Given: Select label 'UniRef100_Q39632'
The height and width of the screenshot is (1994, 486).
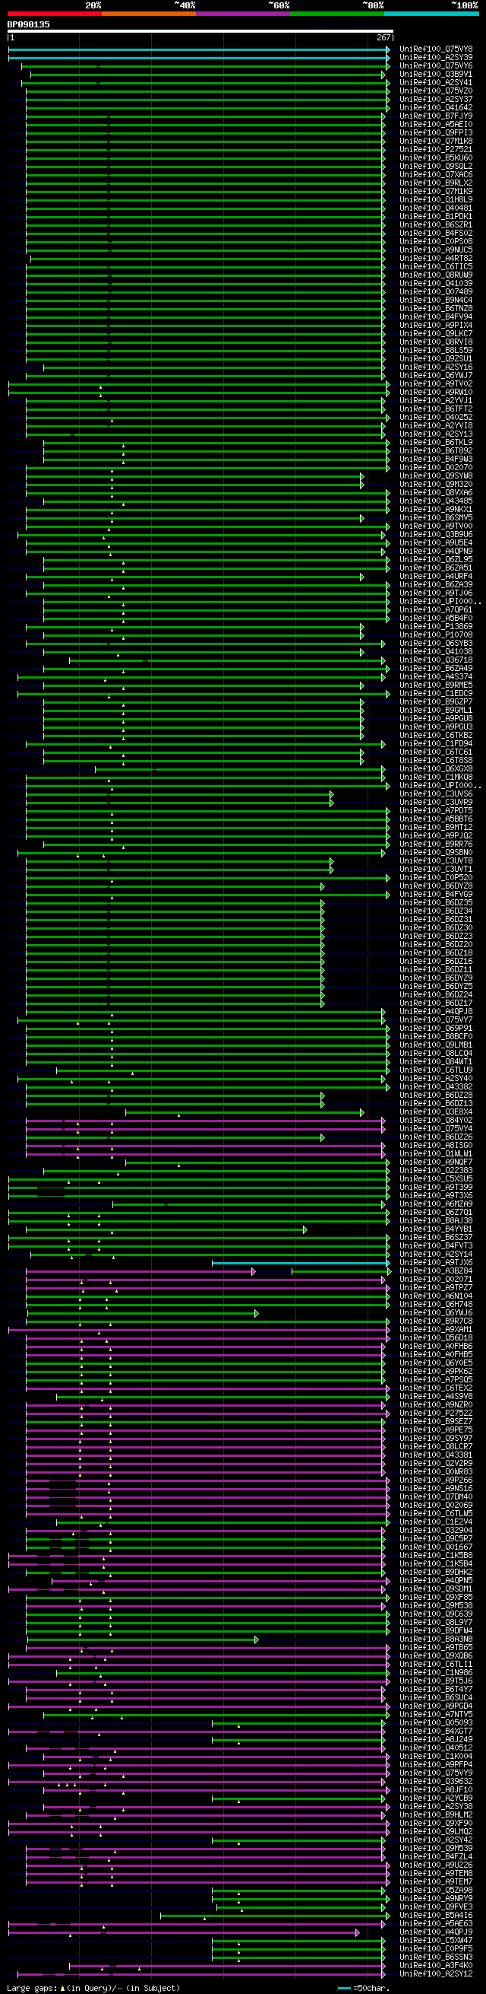Looking at the screenshot, I should pos(436,1781).
